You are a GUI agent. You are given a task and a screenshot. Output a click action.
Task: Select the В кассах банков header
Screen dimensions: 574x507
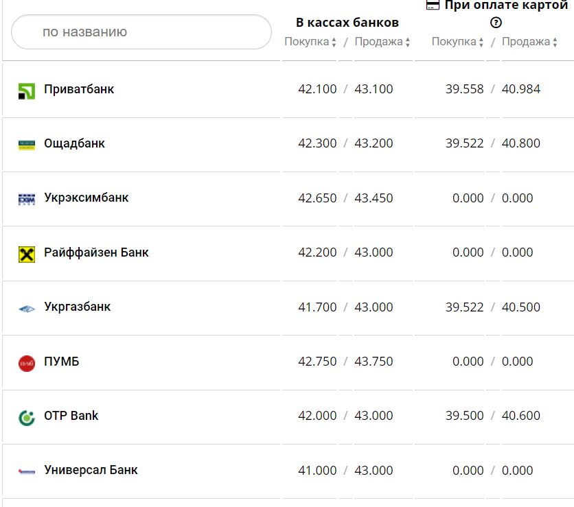pos(347,22)
